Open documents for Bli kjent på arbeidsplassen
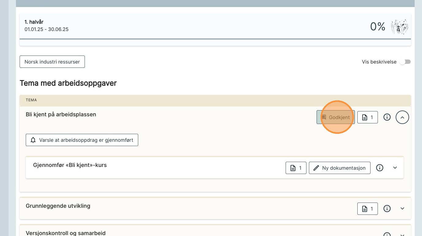This screenshot has height=236, width=422. click(x=367, y=117)
